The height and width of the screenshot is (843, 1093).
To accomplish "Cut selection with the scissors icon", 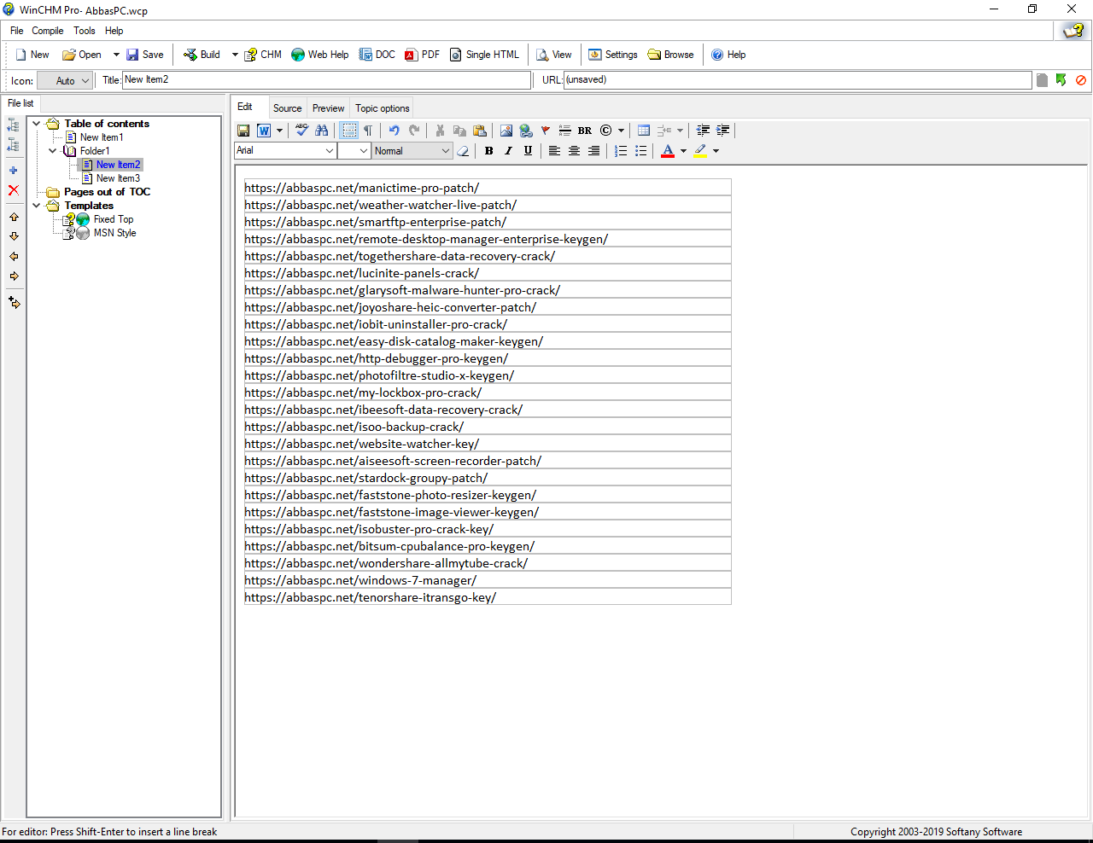I will [x=440, y=131].
